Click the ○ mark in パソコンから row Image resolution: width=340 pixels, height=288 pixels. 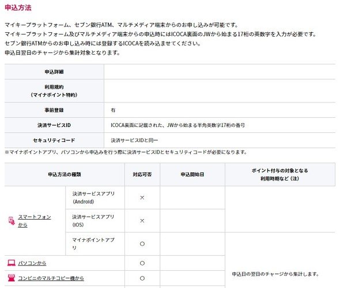coord(142,263)
